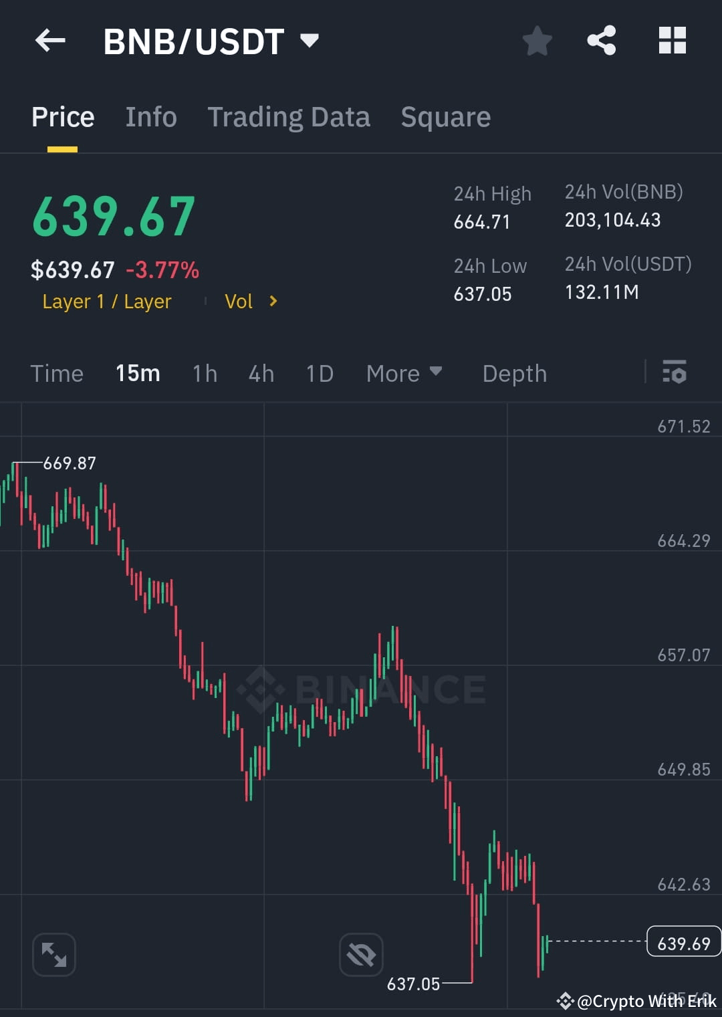Switch to the Trading Data tab
The image size is (722, 1017).
[x=289, y=116]
